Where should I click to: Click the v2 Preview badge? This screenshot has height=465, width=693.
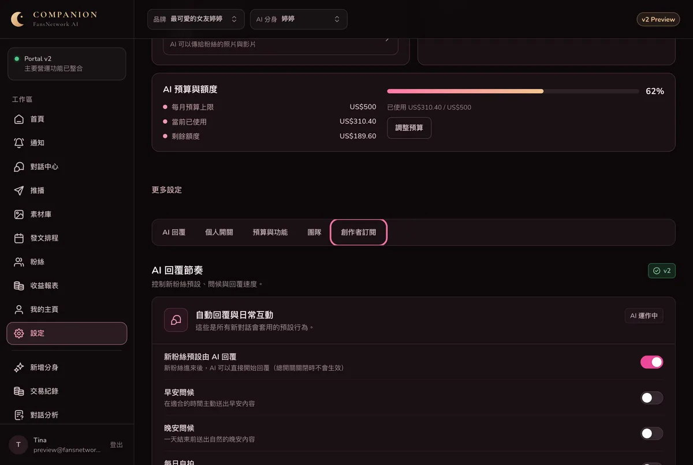click(x=658, y=19)
